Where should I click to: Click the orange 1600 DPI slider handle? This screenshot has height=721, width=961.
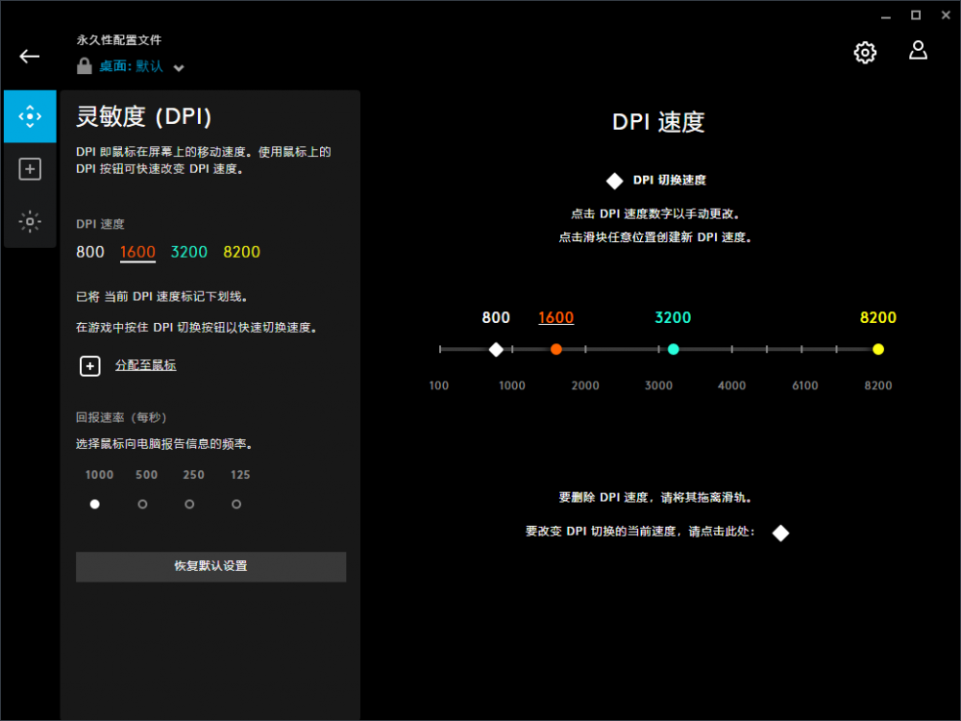point(556,349)
